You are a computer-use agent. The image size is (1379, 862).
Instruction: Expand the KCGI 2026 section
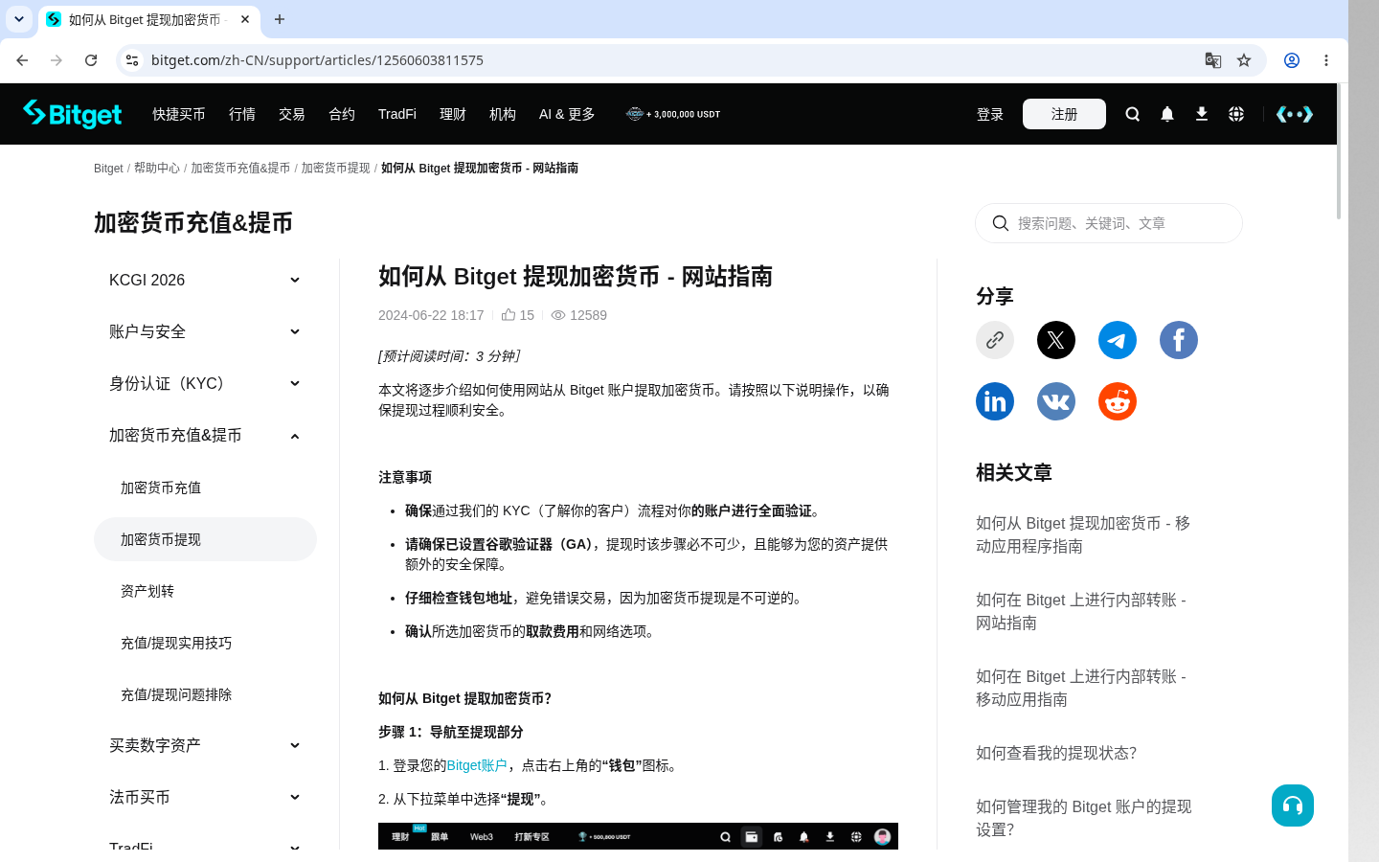coord(205,280)
